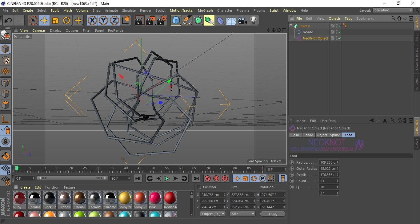
Task: Add a Camera object
Action: click(x=242, y=21)
